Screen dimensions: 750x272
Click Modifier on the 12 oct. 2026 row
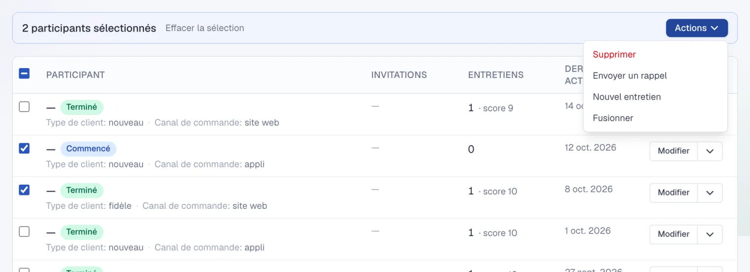click(x=674, y=151)
